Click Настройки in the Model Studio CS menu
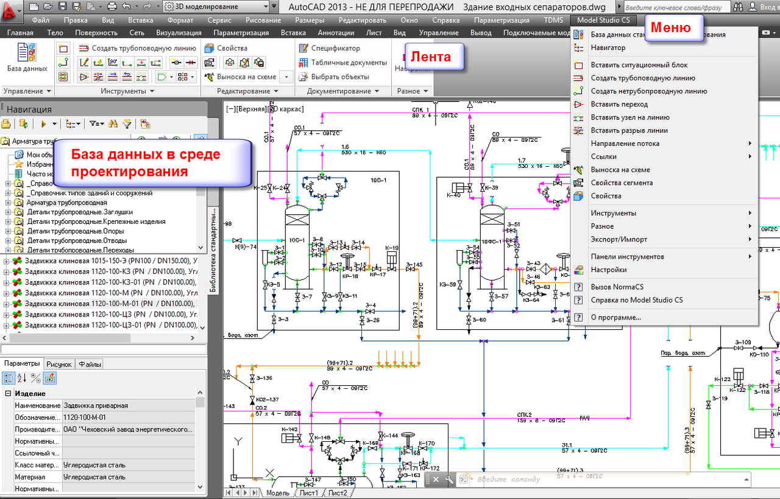Screen dimensions: 780x499 point(608,270)
